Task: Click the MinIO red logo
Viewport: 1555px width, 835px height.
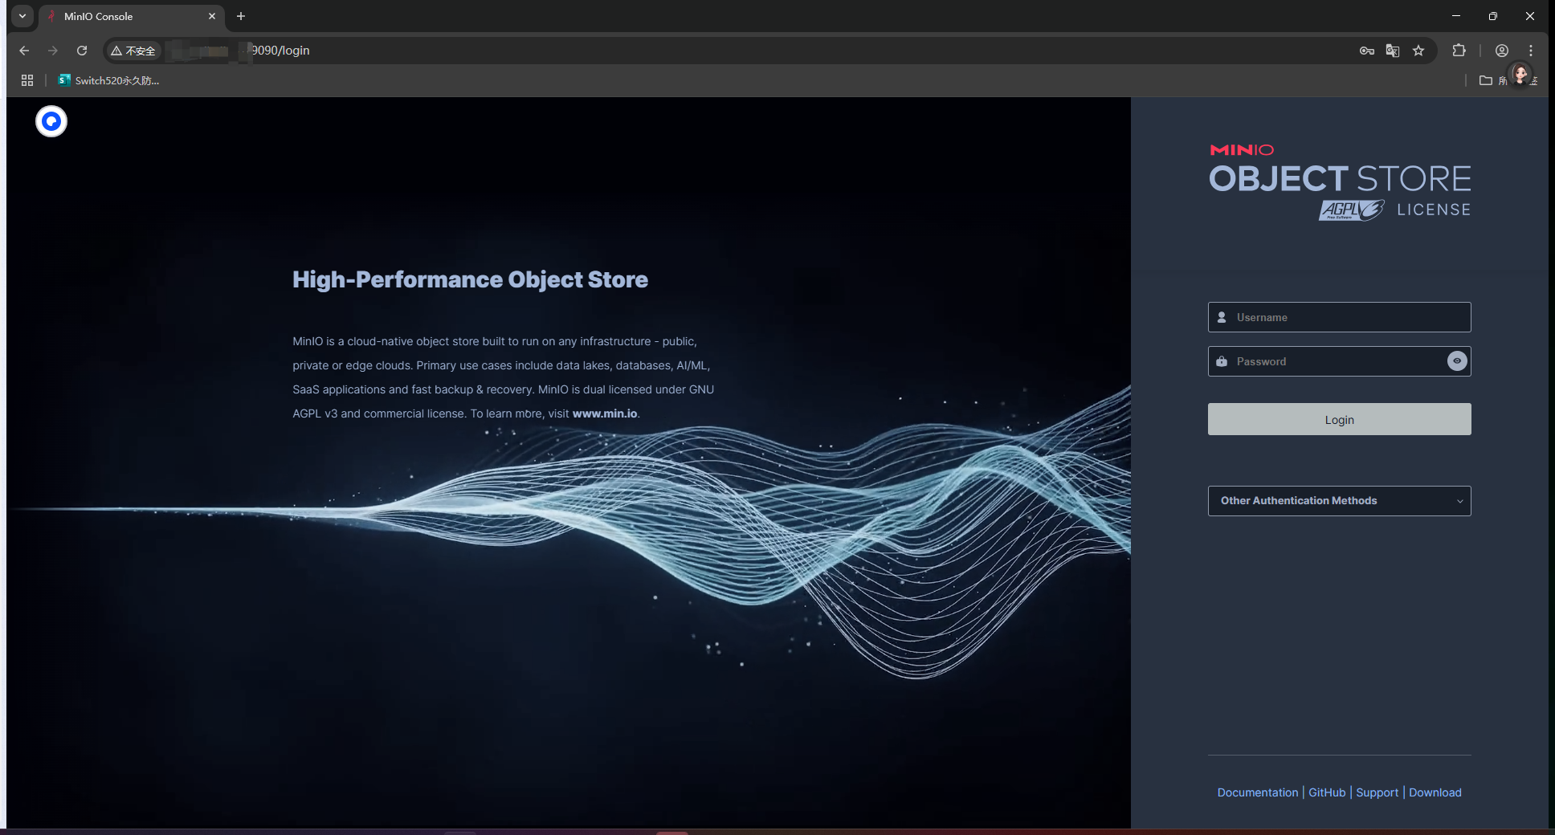Action: point(1242,150)
